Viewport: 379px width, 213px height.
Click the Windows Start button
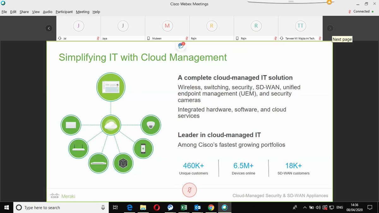point(7,207)
